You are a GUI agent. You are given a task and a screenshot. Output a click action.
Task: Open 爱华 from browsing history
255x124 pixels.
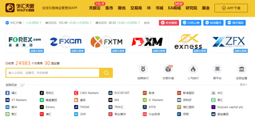click(11, 107)
